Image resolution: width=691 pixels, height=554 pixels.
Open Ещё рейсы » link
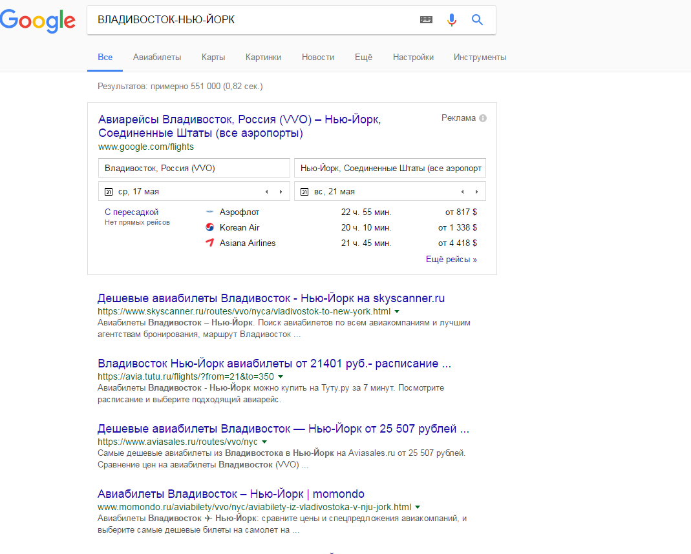(451, 260)
